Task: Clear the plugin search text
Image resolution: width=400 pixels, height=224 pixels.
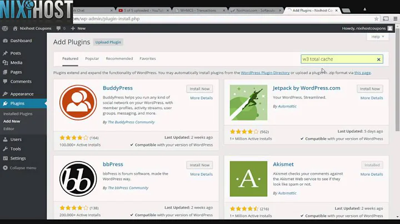Action: click(x=379, y=59)
